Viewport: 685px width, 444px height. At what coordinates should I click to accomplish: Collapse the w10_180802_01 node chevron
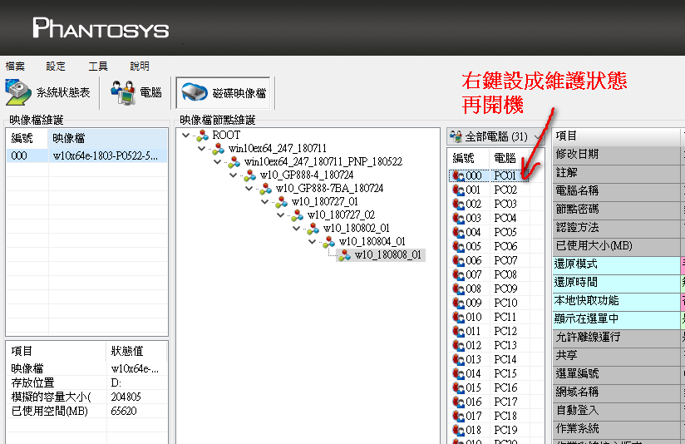(296, 228)
